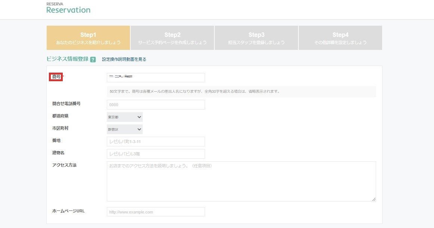This screenshot has width=434, height=228.
Task: Click the 50文字まで hint text under 商号
Action: (x=194, y=91)
